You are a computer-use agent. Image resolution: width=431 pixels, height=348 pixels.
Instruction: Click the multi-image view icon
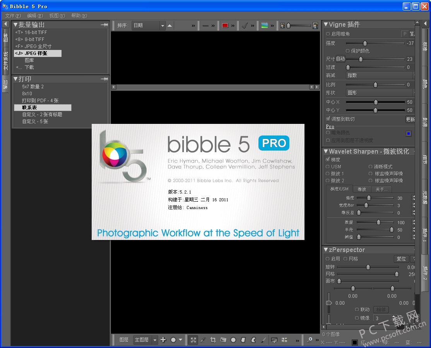click(x=284, y=340)
